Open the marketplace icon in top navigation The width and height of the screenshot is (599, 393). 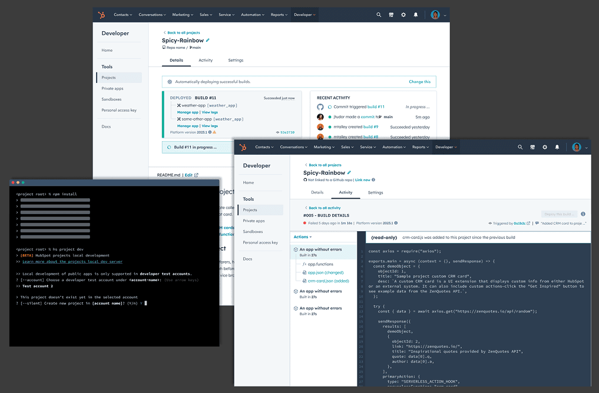click(x=532, y=148)
